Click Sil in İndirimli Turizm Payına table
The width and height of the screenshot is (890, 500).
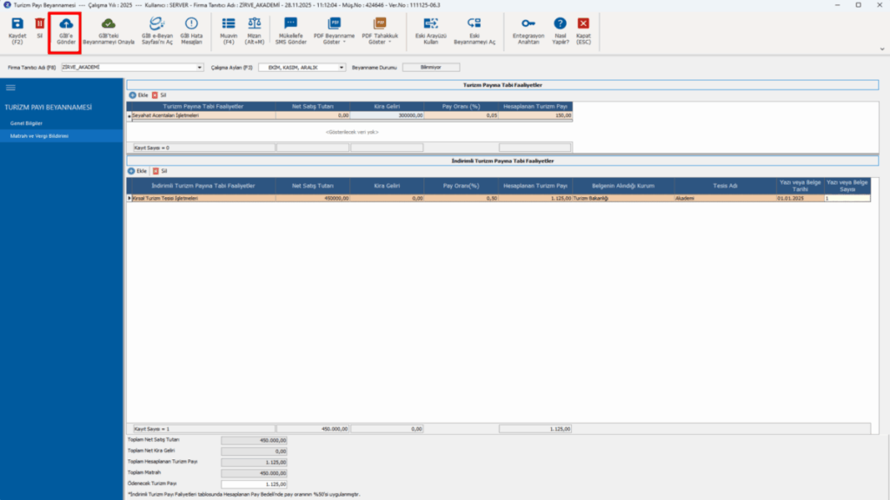pos(160,171)
